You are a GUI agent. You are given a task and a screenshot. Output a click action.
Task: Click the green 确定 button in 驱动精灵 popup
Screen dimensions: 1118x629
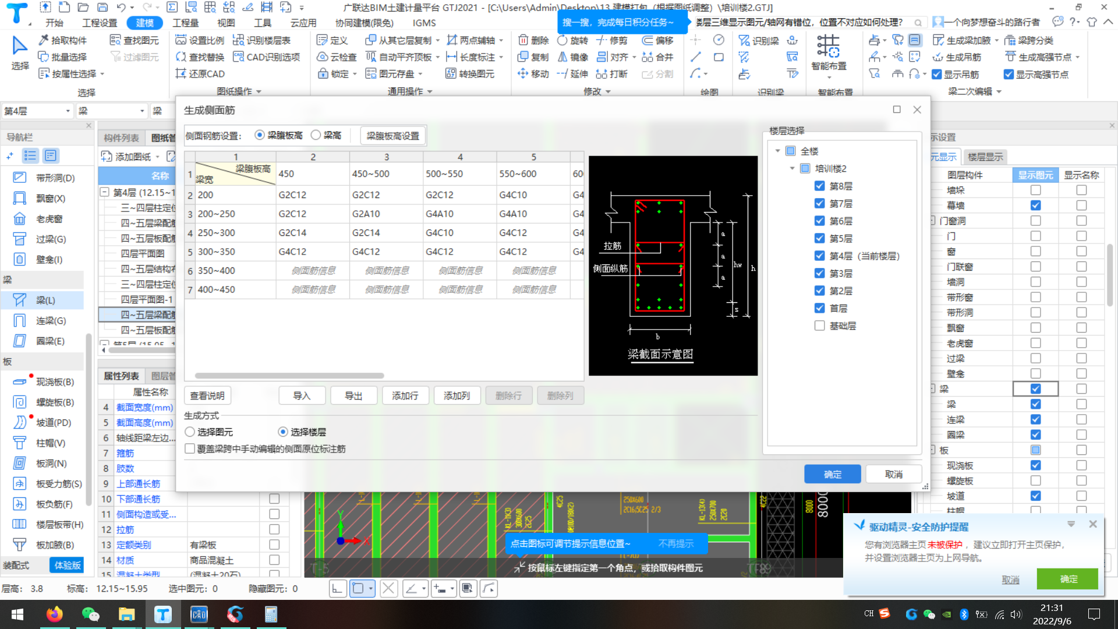(1068, 579)
